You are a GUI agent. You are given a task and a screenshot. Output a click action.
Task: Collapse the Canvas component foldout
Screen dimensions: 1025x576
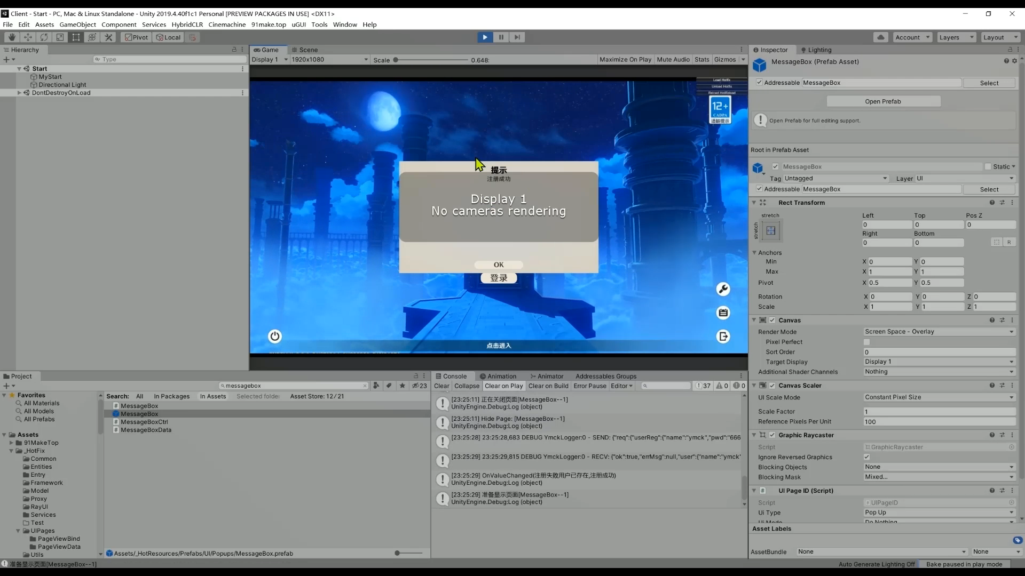pos(754,320)
